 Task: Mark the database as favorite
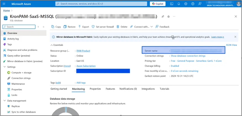[x=169, y=17]
